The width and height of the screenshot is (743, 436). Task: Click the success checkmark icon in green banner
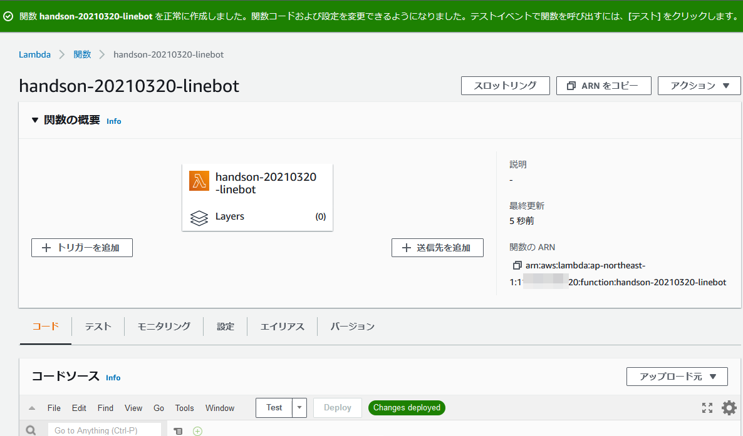pos(8,16)
